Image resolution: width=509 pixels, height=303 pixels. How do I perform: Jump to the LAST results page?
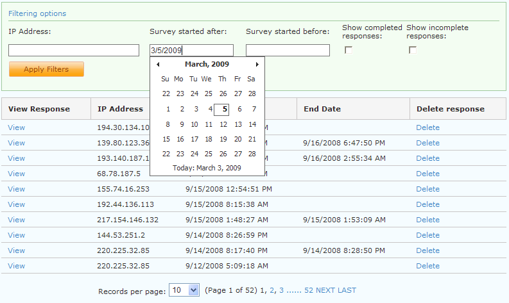346,290
